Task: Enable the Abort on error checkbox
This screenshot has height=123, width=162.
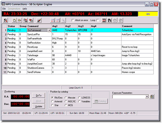Action: [73, 20]
